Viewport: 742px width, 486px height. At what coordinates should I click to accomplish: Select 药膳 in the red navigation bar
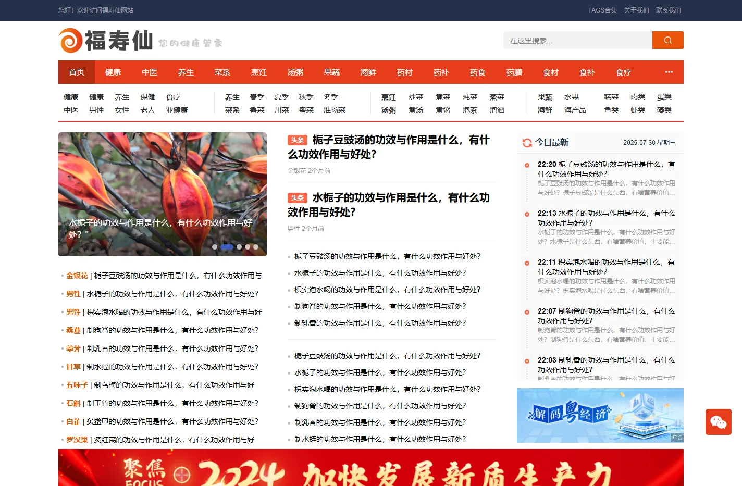coord(514,72)
